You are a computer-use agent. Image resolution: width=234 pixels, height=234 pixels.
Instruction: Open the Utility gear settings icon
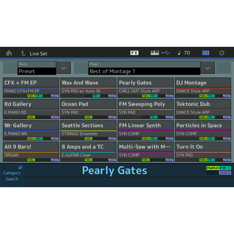pyautogui.click(x=222, y=53)
